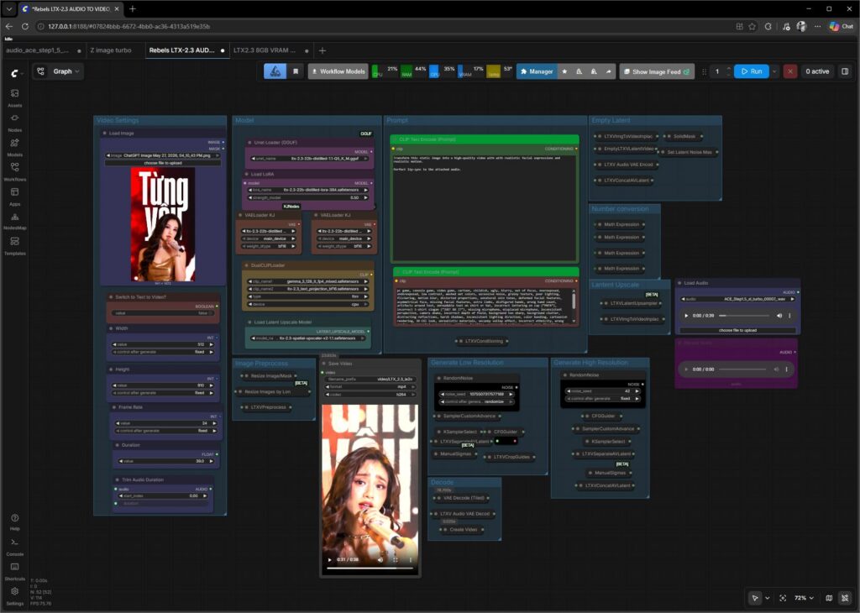Open clip_name1 gemma combo in DualCLIPLoader

pyautogui.click(x=308, y=281)
